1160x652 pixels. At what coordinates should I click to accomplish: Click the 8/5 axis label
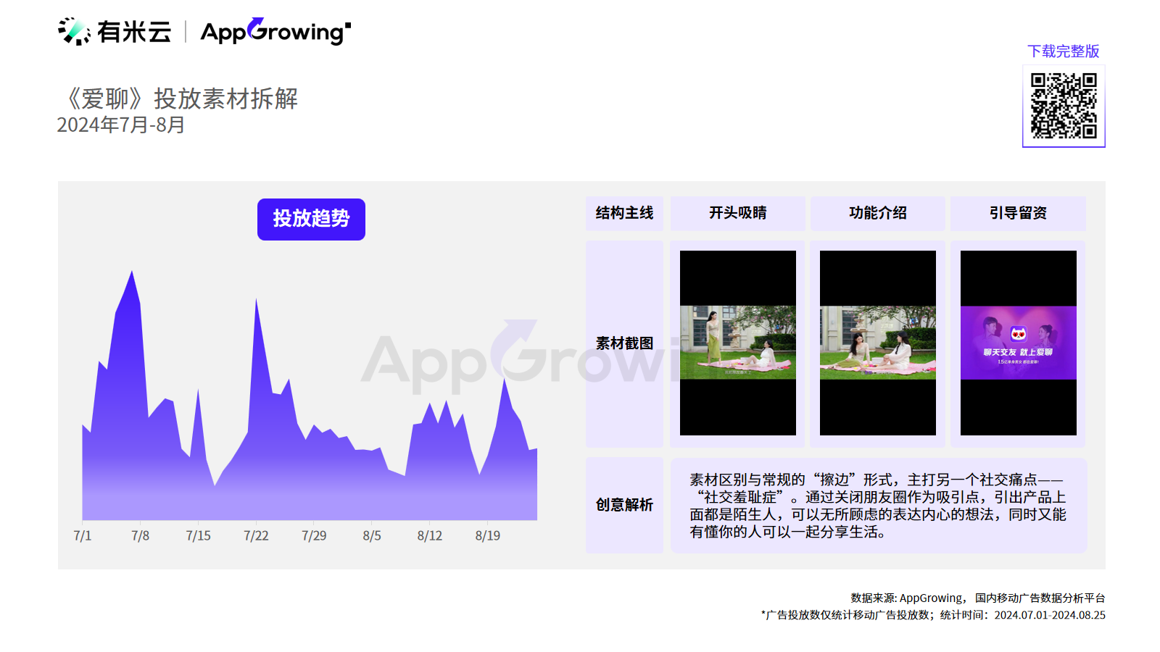click(x=372, y=536)
